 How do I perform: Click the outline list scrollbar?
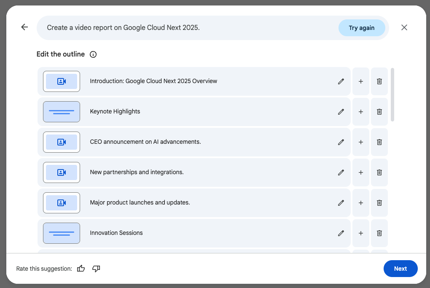click(392, 94)
